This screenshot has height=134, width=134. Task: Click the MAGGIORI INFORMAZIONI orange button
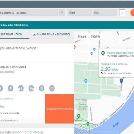[x=59, y=109]
